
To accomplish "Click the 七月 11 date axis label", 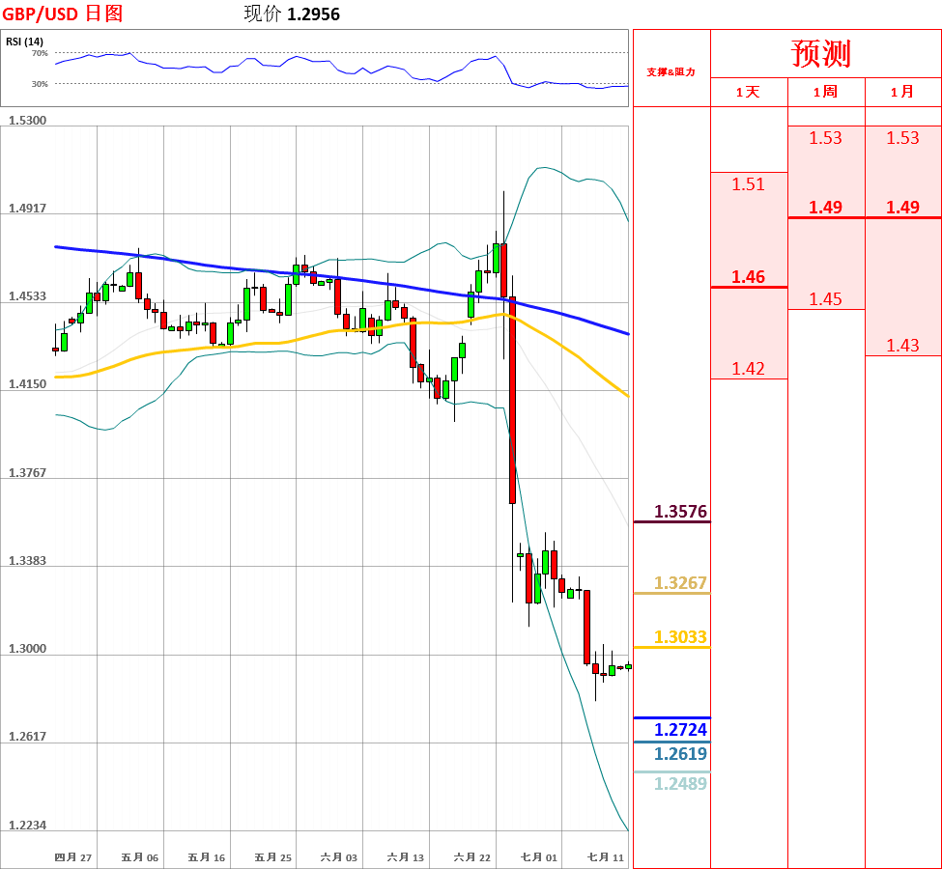I will click(606, 857).
